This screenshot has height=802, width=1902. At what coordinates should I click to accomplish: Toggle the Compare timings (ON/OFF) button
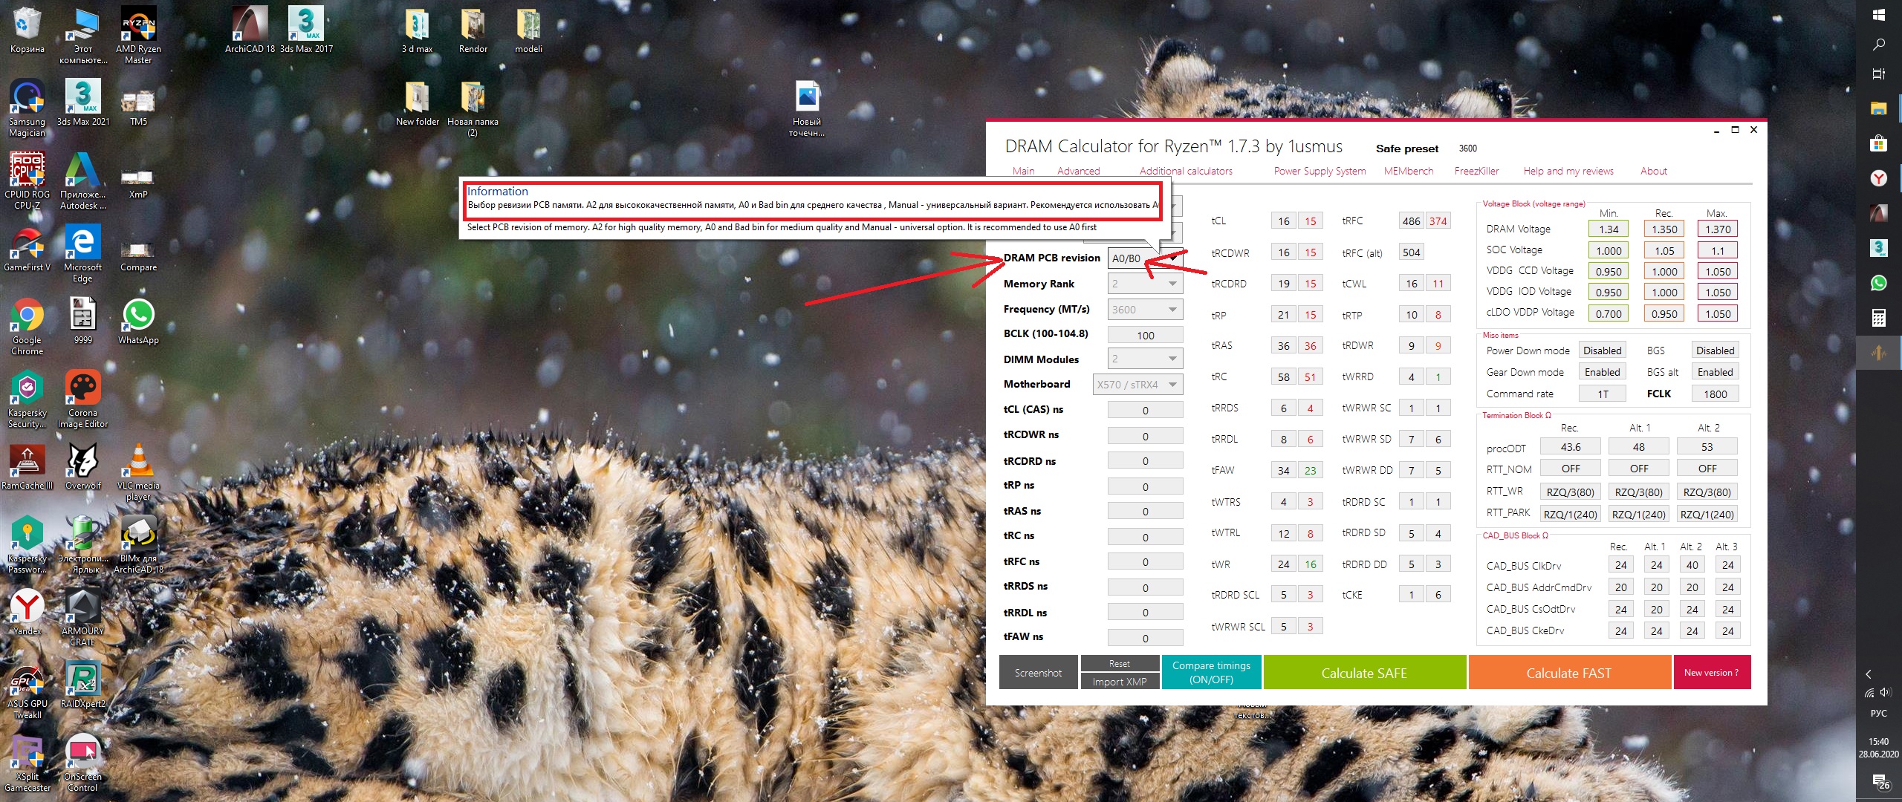pyautogui.click(x=1211, y=672)
